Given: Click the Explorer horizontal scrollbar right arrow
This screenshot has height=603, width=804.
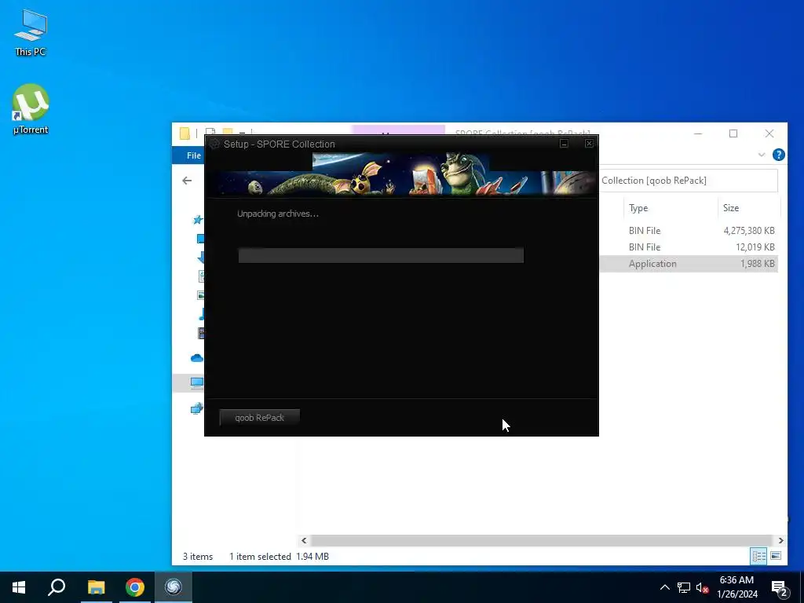Looking at the screenshot, I should point(780,540).
